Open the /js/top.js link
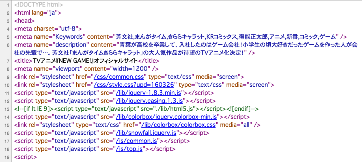Screen dimensions: 362x162 pyautogui.click(x=129, y=149)
